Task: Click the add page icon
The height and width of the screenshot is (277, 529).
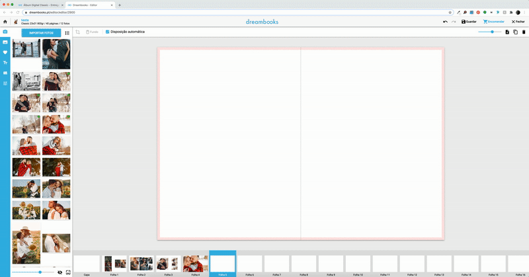Action: tap(507, 32)
